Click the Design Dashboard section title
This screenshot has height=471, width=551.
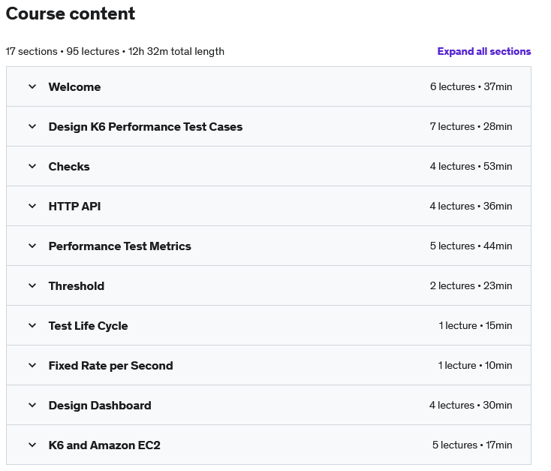tap(100, 406)
